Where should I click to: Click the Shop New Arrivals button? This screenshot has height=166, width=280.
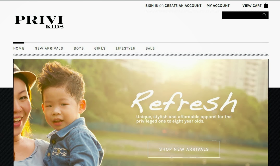click(x=184, y=149)
